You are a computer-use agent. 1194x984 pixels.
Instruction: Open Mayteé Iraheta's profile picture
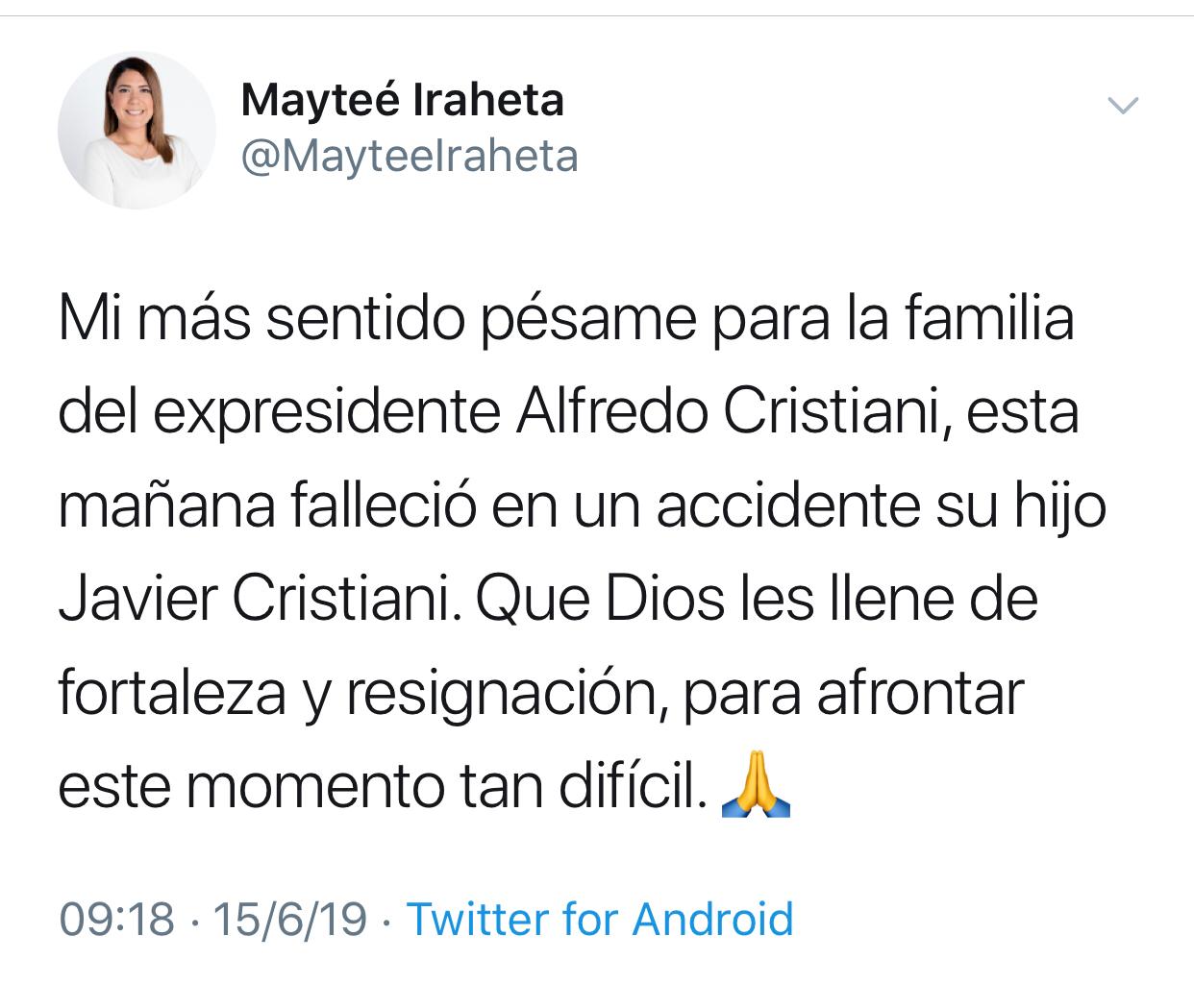(137, 131)
